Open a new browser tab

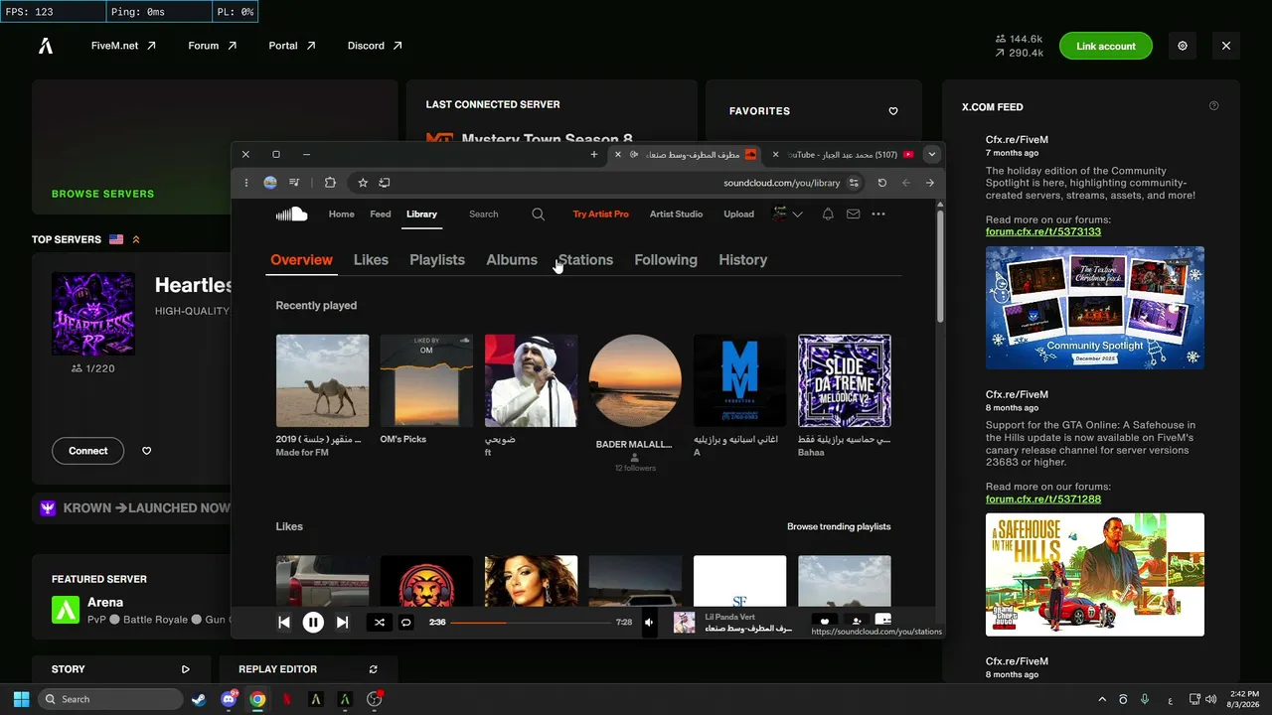coord(594,155)
